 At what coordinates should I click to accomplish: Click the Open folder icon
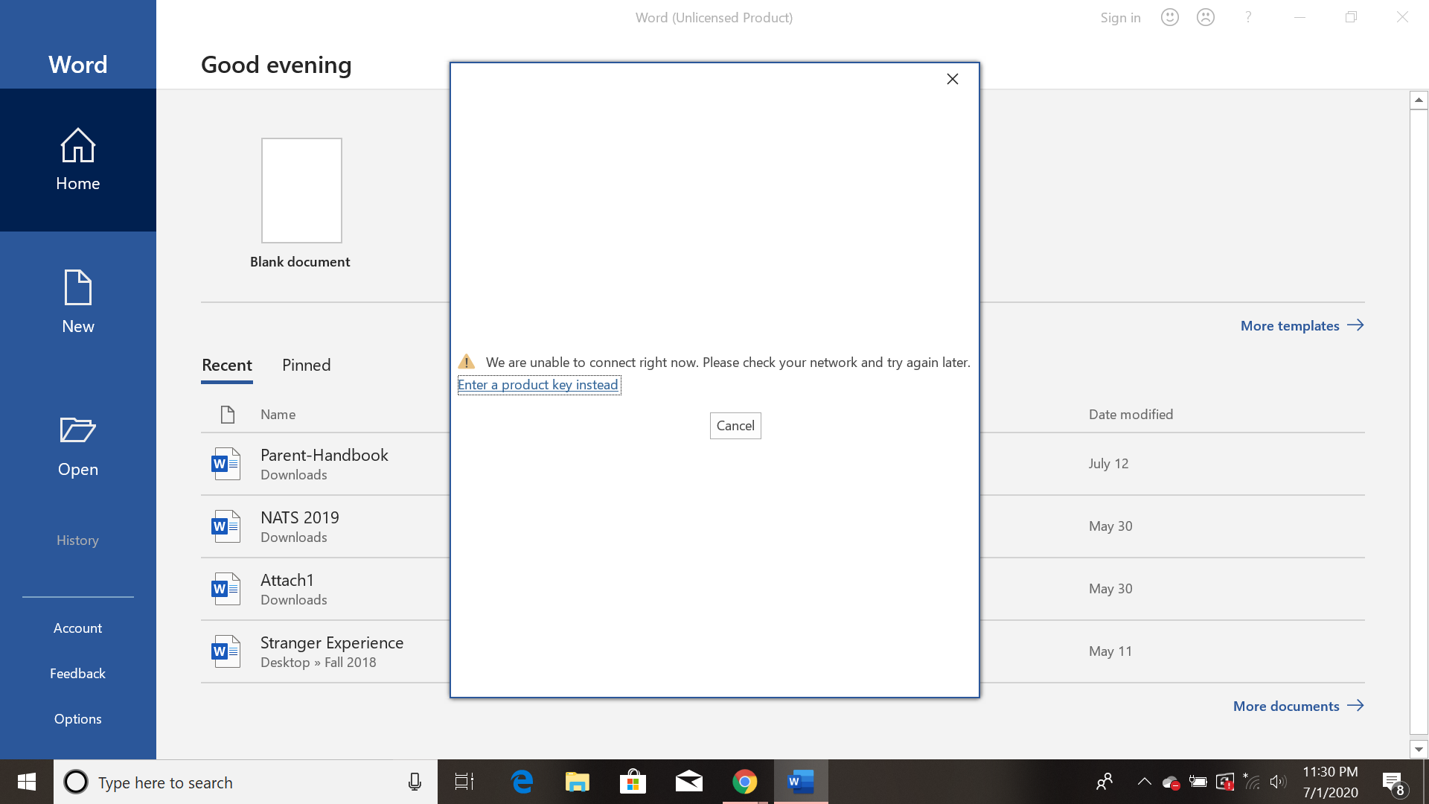click(x=77, y=430)
